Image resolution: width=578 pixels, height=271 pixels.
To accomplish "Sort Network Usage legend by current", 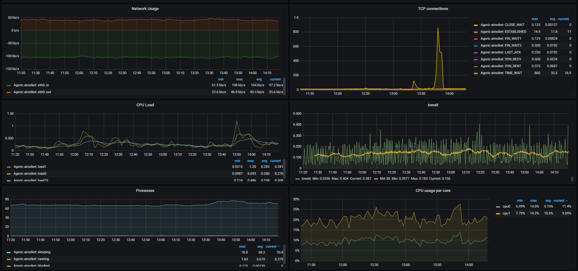I will [x=276, y=79].
